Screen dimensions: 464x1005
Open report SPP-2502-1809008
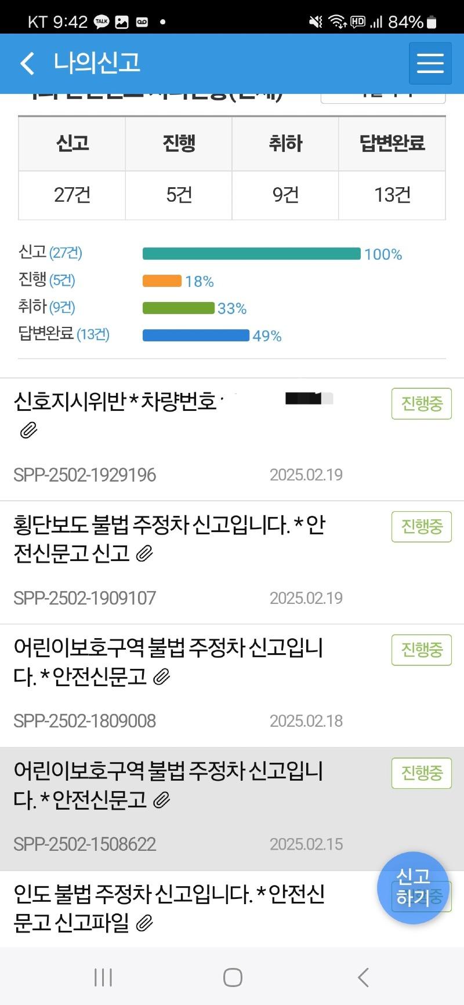(x=232, y=686)
